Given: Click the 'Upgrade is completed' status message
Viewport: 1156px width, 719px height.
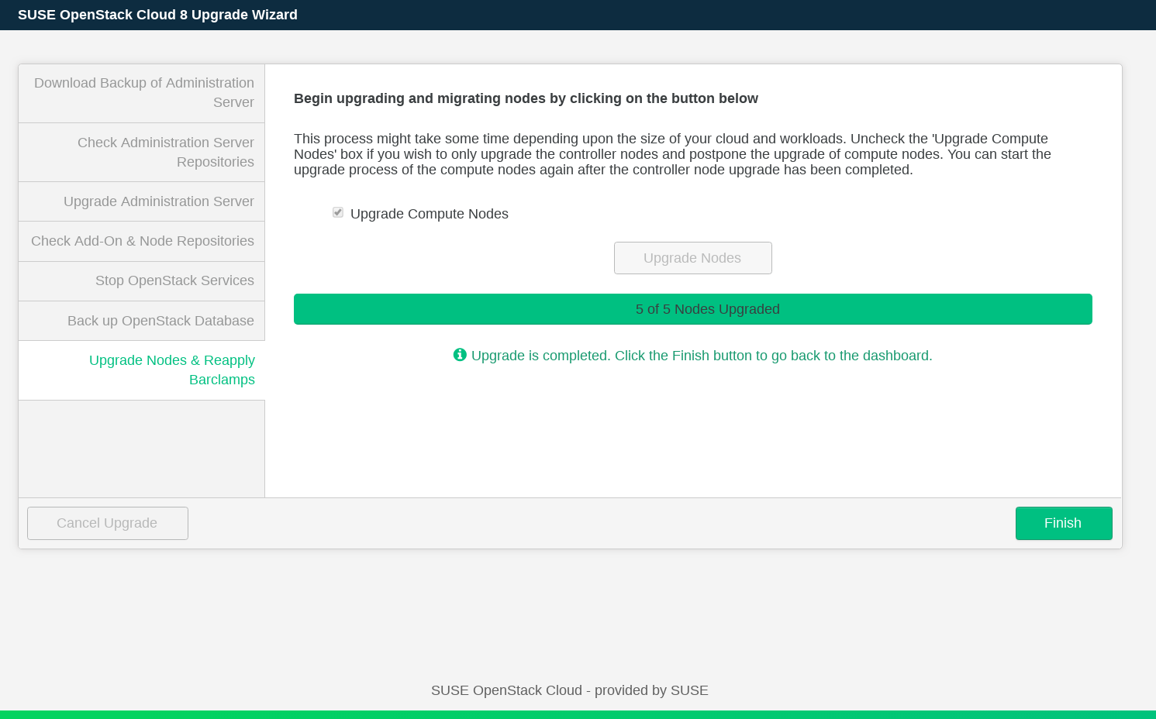Looking at the screenshot, I should 701,356.
